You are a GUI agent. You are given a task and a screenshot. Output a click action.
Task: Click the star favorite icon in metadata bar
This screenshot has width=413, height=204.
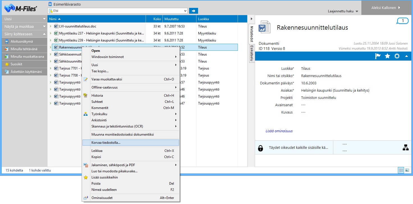(x=387, y=56)
